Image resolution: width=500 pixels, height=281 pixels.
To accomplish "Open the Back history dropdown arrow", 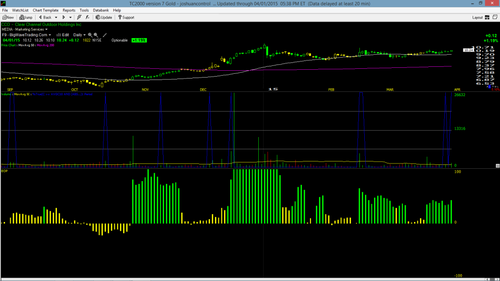I will click(x=56, y=18).
